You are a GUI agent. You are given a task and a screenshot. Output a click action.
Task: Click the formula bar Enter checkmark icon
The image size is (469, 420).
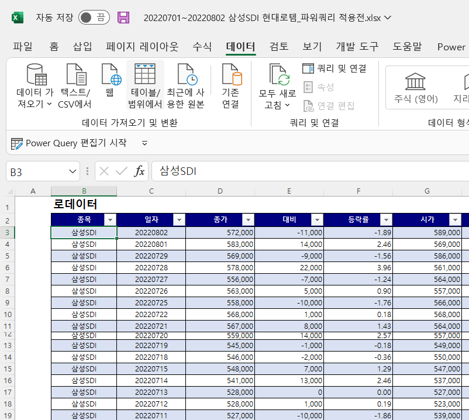[x=122, y=171]
